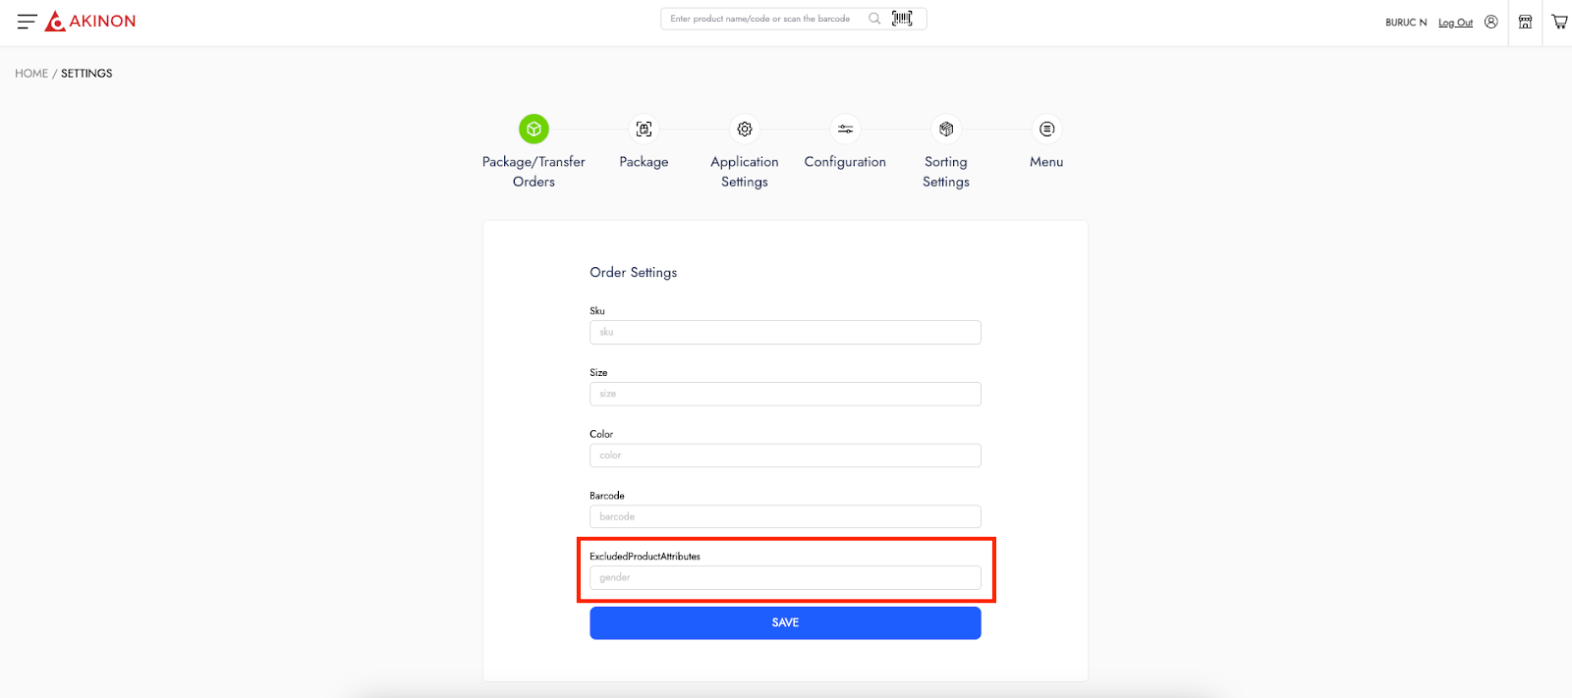Click the ExcludedProductAttributes input field
The width and height of the screenshot is (1572, 698).
click(785, 577)
